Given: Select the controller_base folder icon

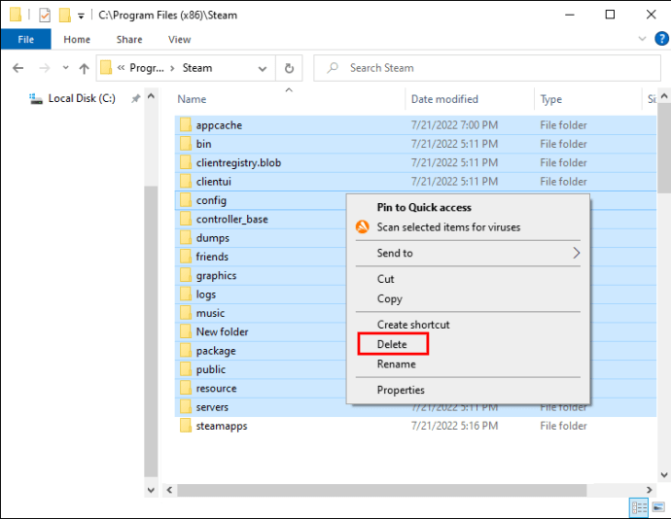Looking at the screenshot, I should pyautogui.click(x=186, y=219).
